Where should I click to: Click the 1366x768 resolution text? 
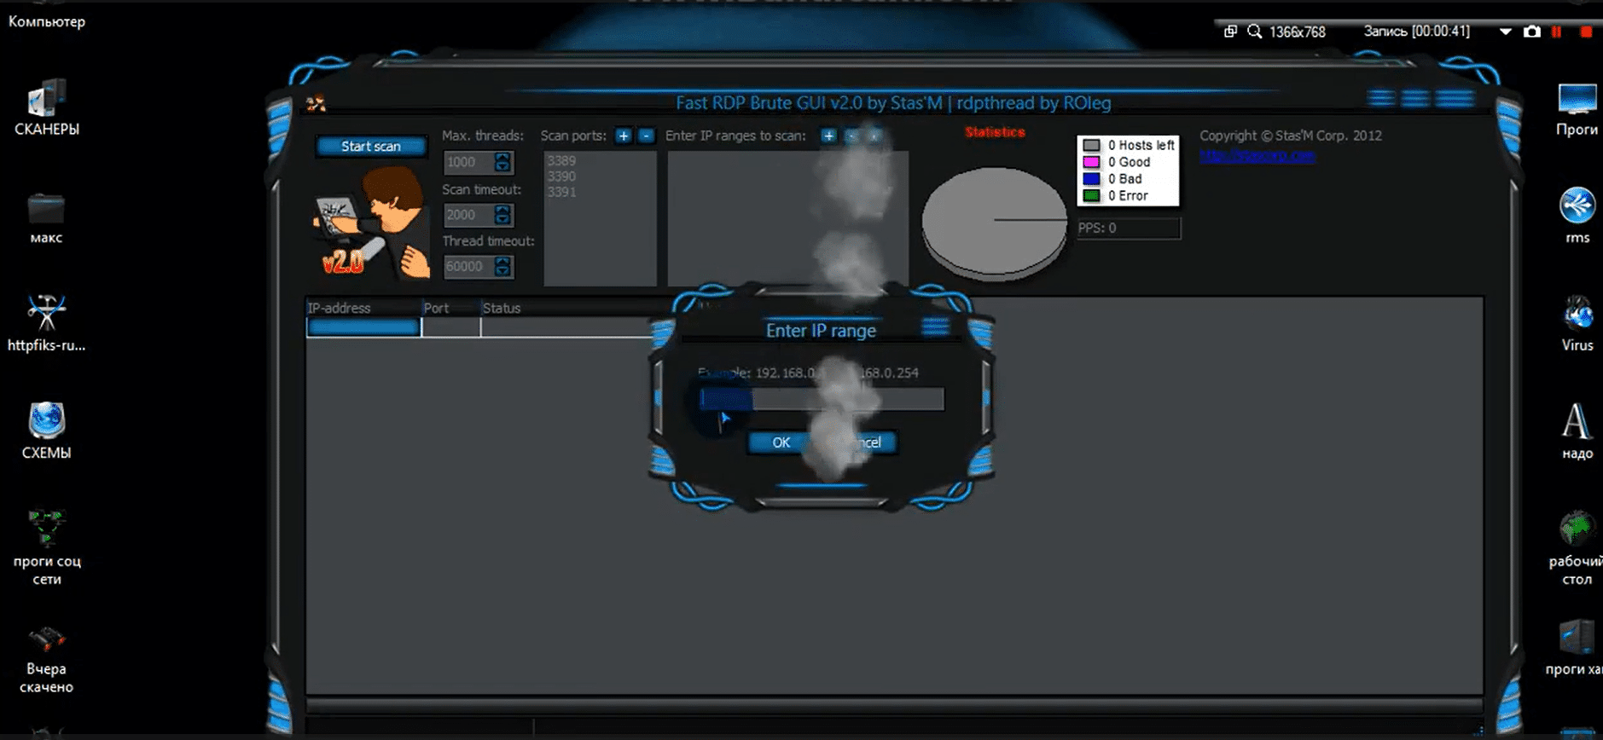[1297, 32]
